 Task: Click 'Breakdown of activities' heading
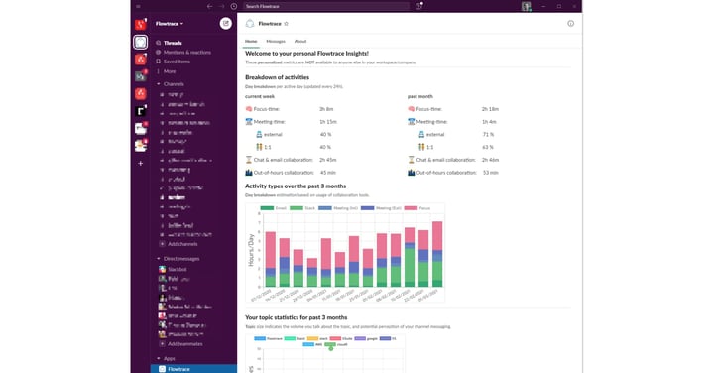point(277,77)
